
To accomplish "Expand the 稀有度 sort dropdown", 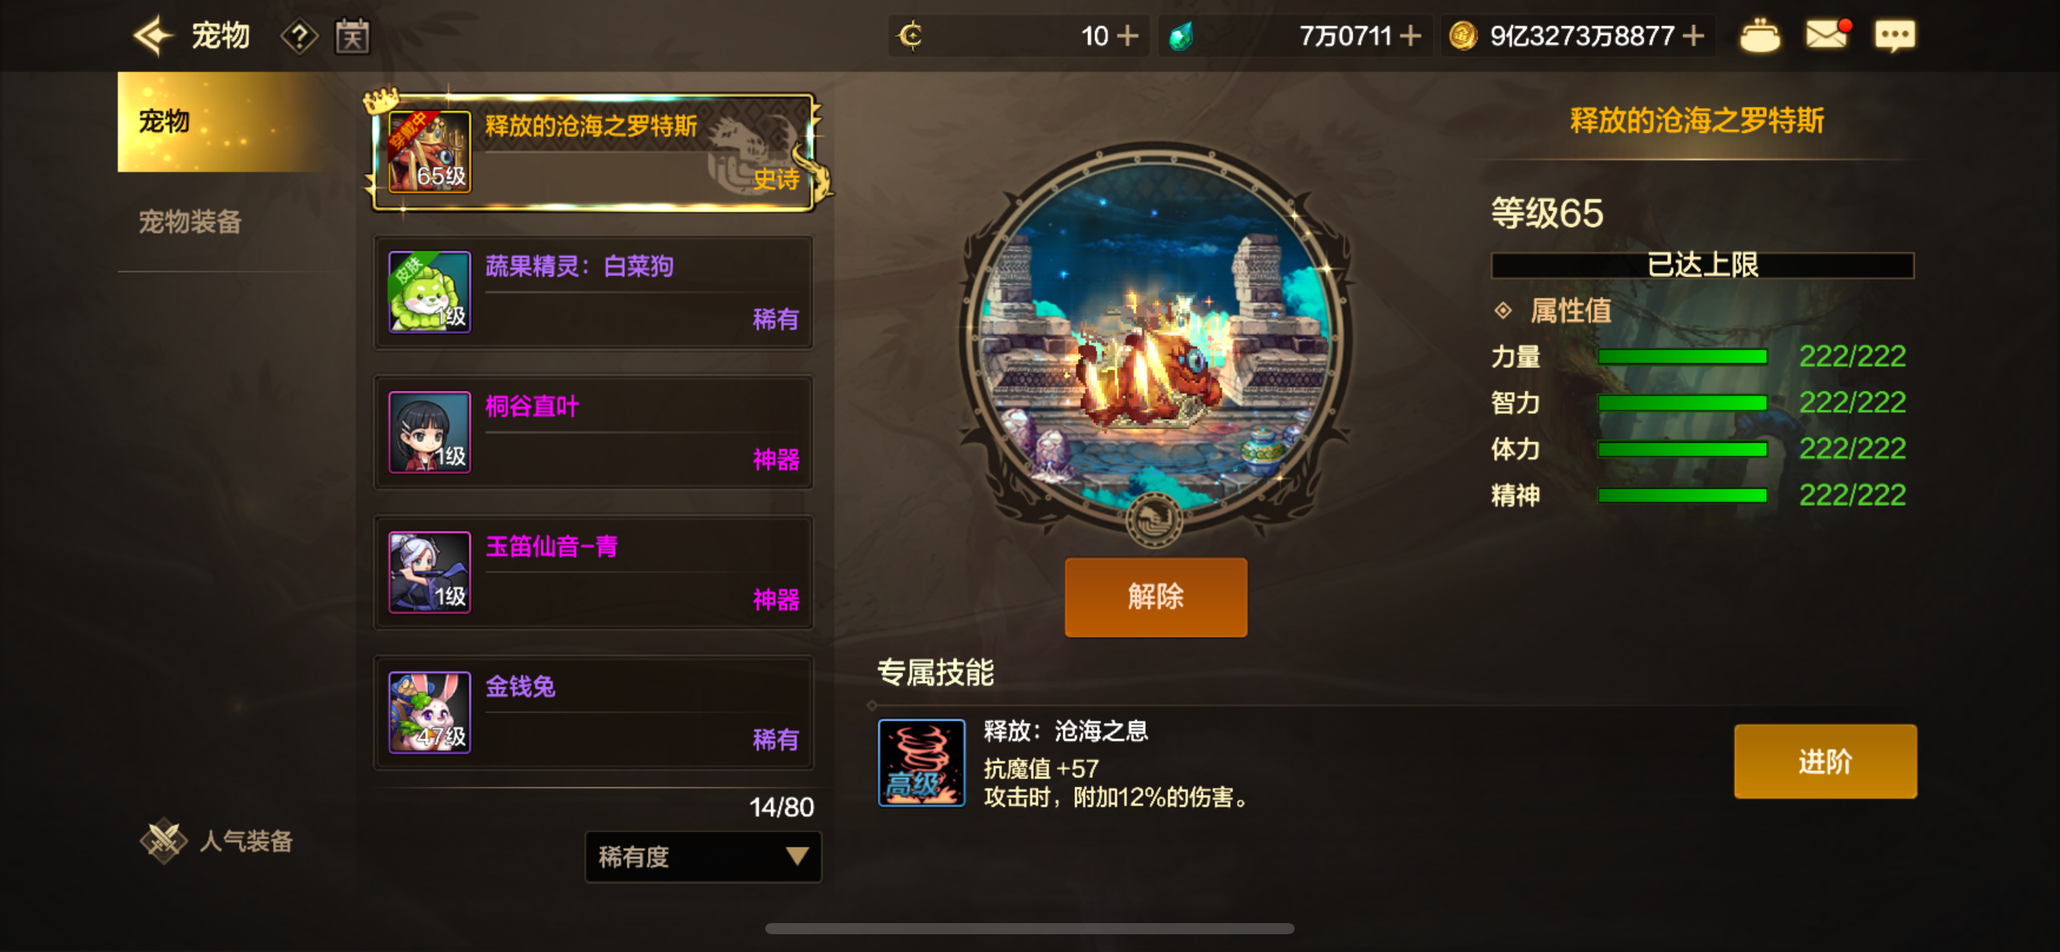I will tap(703, 857).
